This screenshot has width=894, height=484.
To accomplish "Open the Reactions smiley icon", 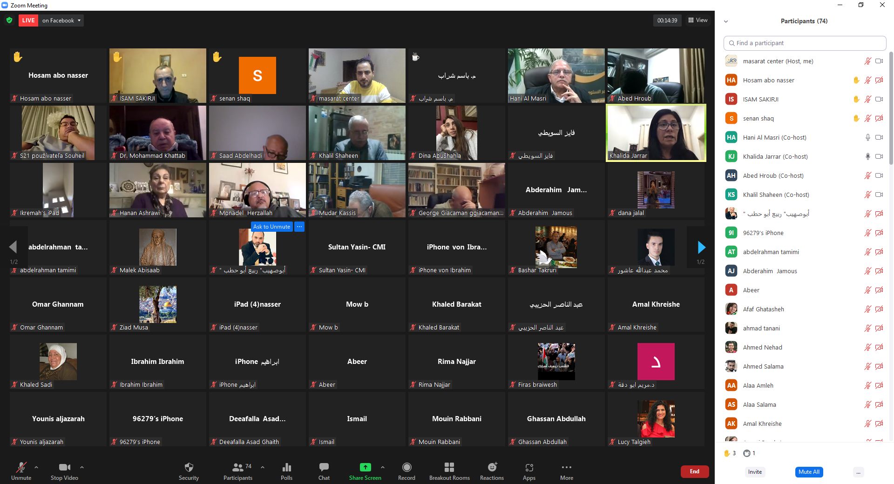I will pyautogui.click(x=492, y=467).
